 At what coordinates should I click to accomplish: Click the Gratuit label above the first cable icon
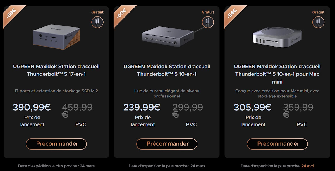[97, 12]
